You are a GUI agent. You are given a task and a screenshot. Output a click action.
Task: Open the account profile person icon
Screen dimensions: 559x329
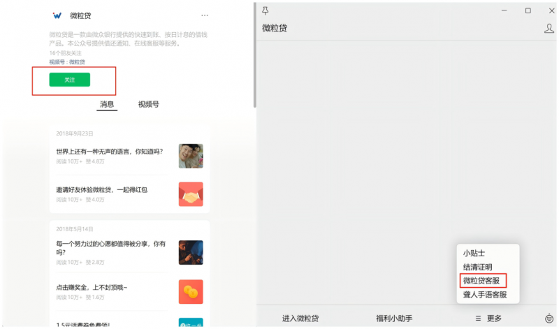(549, 29)
